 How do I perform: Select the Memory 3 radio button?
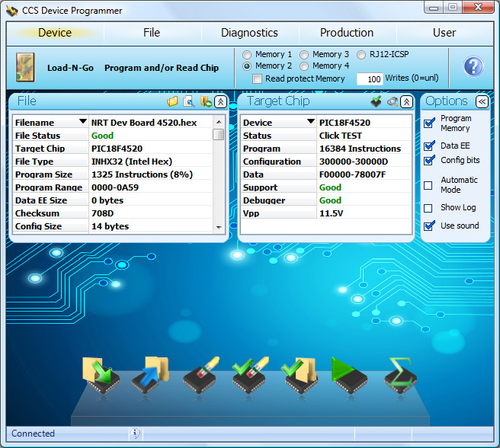click(305, 55)
